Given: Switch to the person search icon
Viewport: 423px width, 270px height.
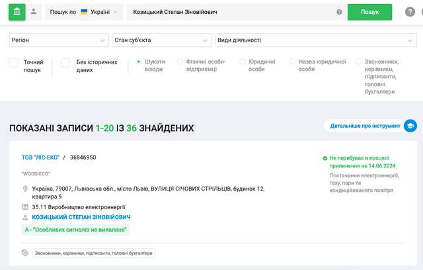Looking at the screenshot, I should [34, 12].
